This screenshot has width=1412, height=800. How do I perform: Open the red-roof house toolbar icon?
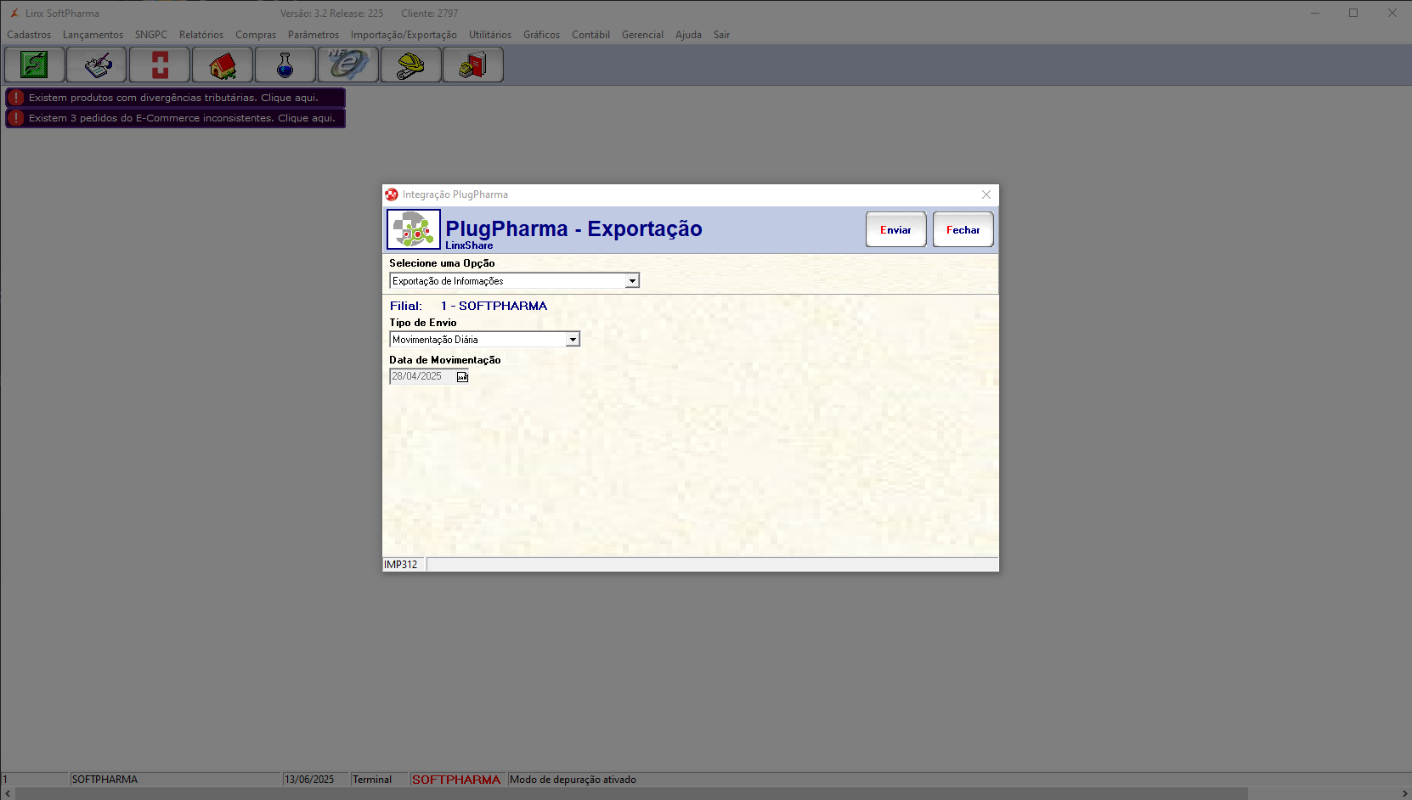(223, 65)
